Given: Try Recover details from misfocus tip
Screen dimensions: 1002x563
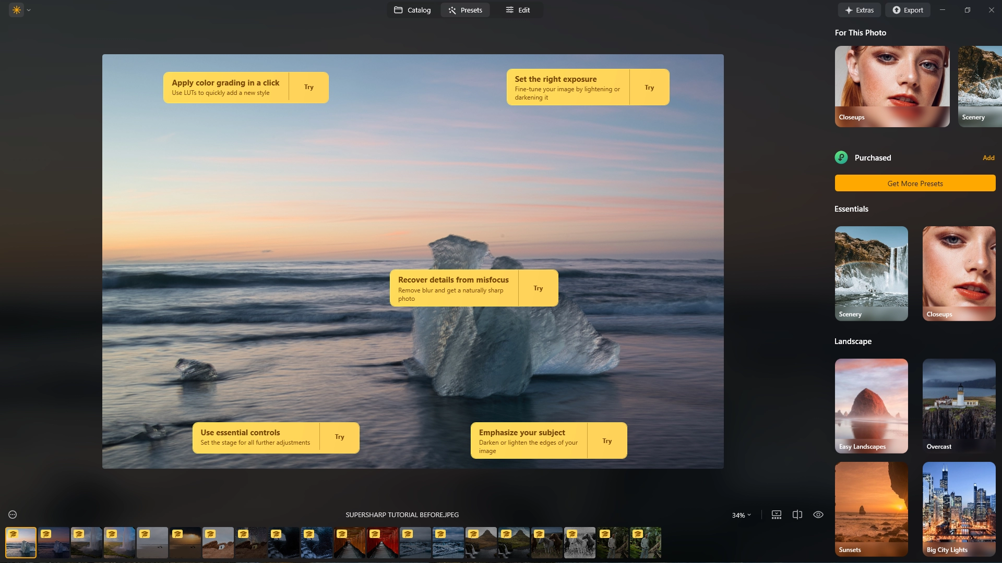Looking at the screenshot, I should pos(538,288).
